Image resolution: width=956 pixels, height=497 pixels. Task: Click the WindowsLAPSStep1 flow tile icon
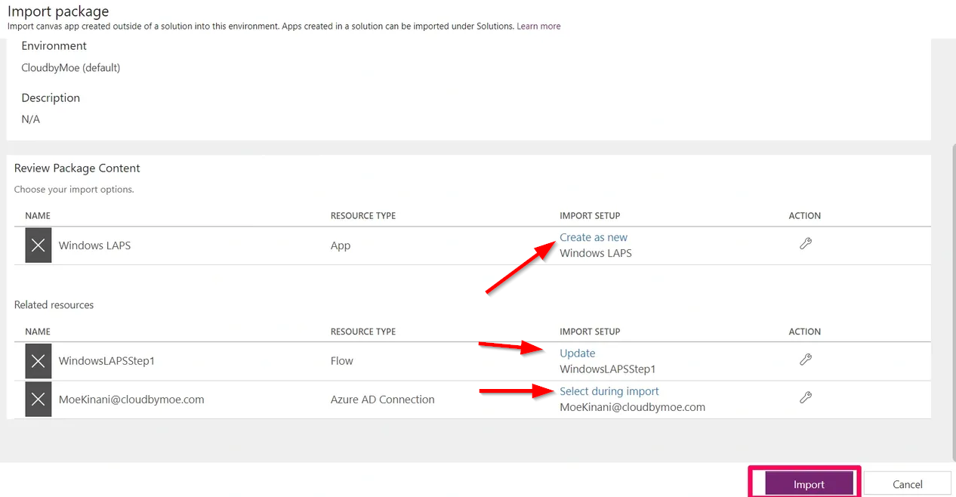(38, 360)
